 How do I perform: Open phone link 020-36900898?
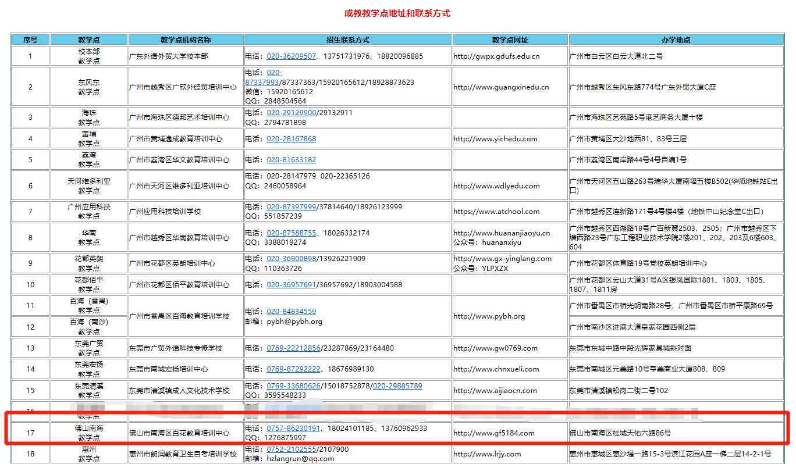pos(291,259)
